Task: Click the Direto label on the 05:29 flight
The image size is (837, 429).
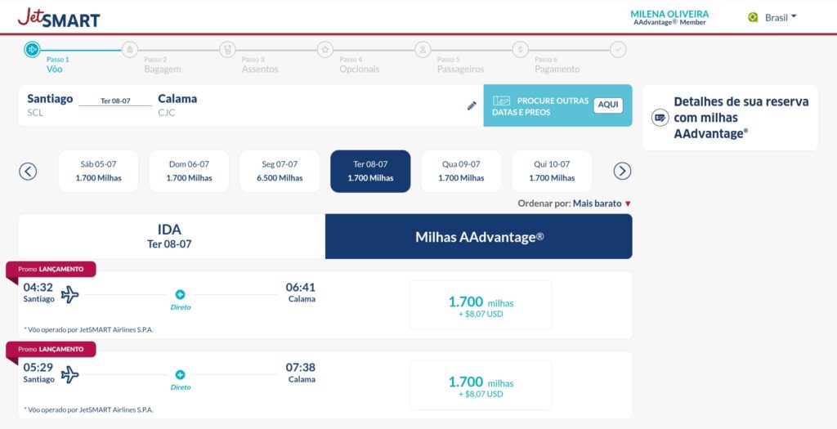Action: coord(181,387)
